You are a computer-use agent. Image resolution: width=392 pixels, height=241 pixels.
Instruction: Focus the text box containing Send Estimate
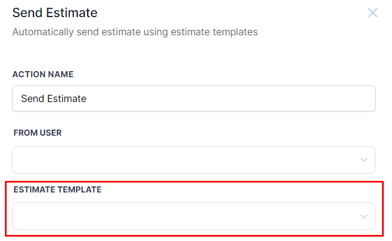click(193, 99)
